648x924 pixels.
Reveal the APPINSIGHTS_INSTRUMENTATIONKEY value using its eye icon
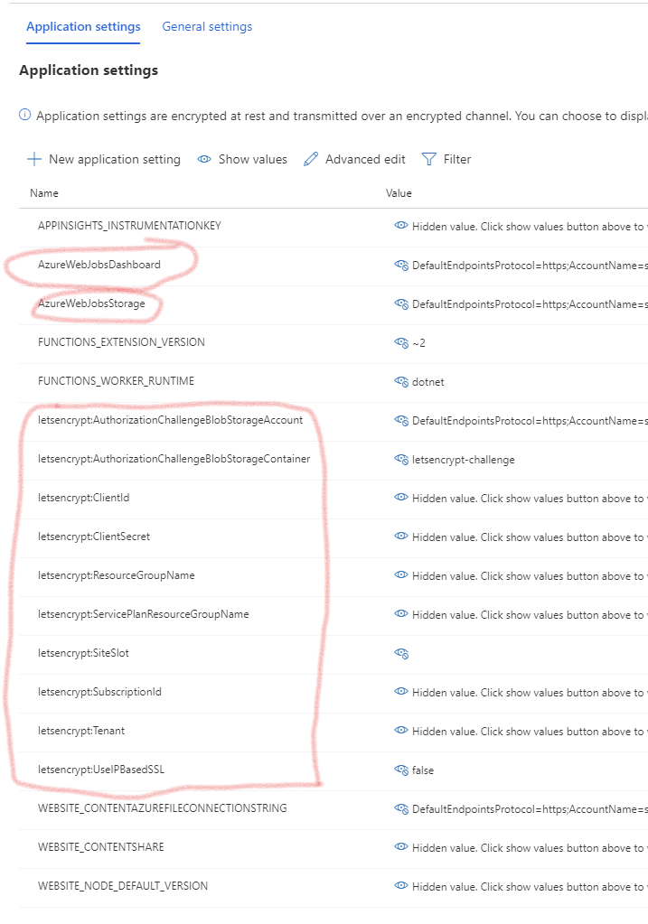pos(401,226)
